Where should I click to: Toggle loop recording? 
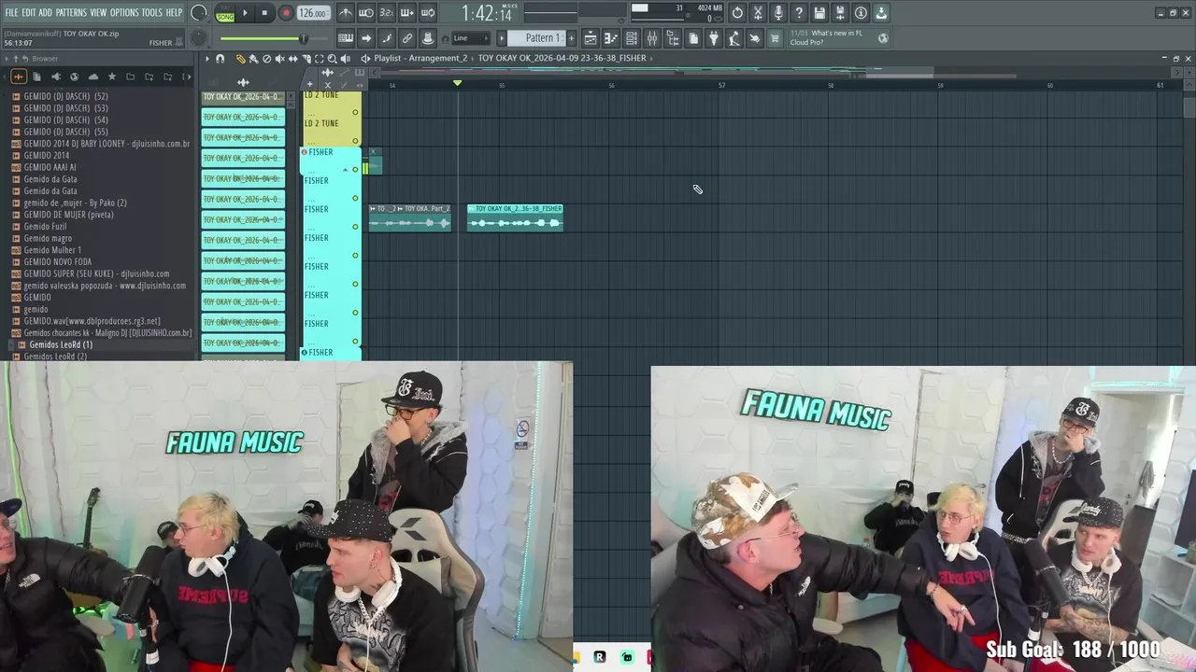tap(427, 13)
